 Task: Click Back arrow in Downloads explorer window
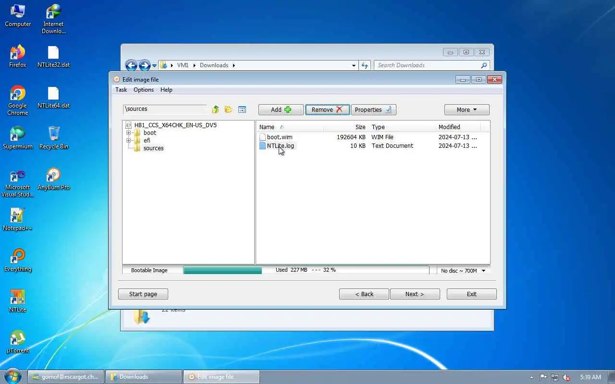131,65
